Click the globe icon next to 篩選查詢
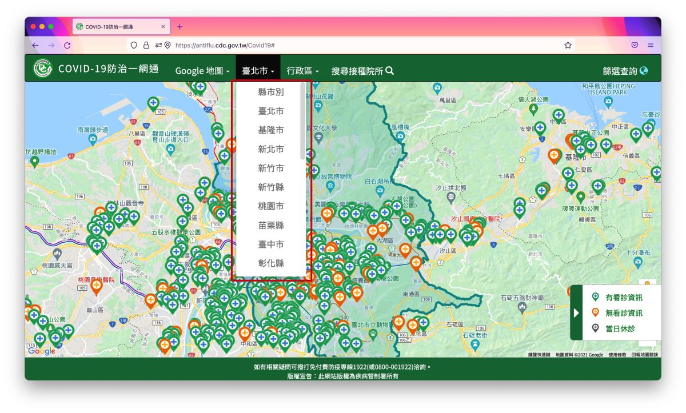Image resolution: width=686 pixels, height=413 pixels. tap(644, 71)
